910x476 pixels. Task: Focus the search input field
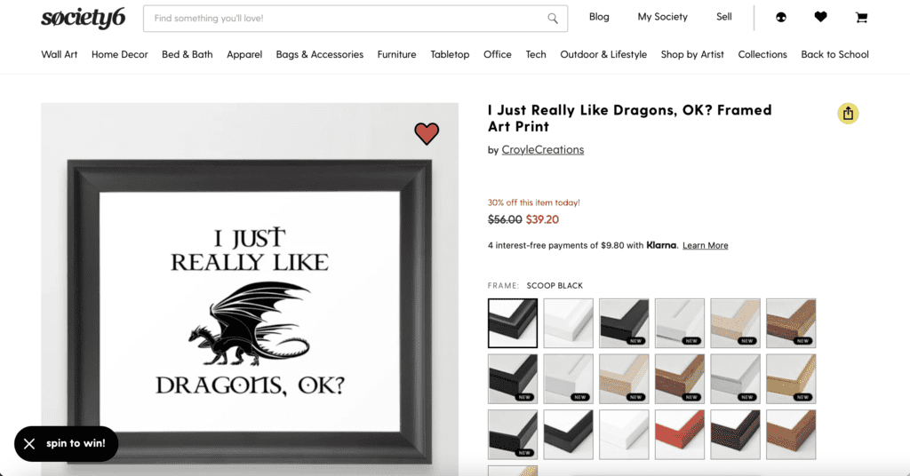click(355, 19)
